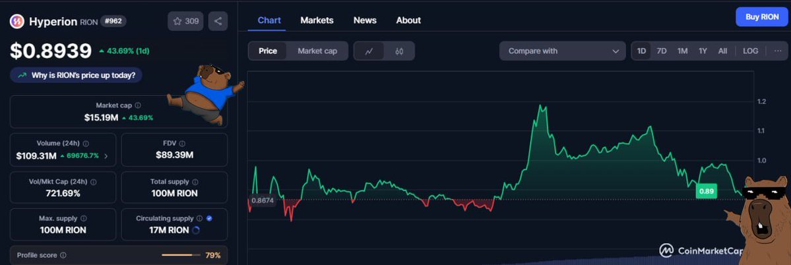Click the 721.69% Vol/Mkt Cap value
791x265 pixels.
point(63,193)
